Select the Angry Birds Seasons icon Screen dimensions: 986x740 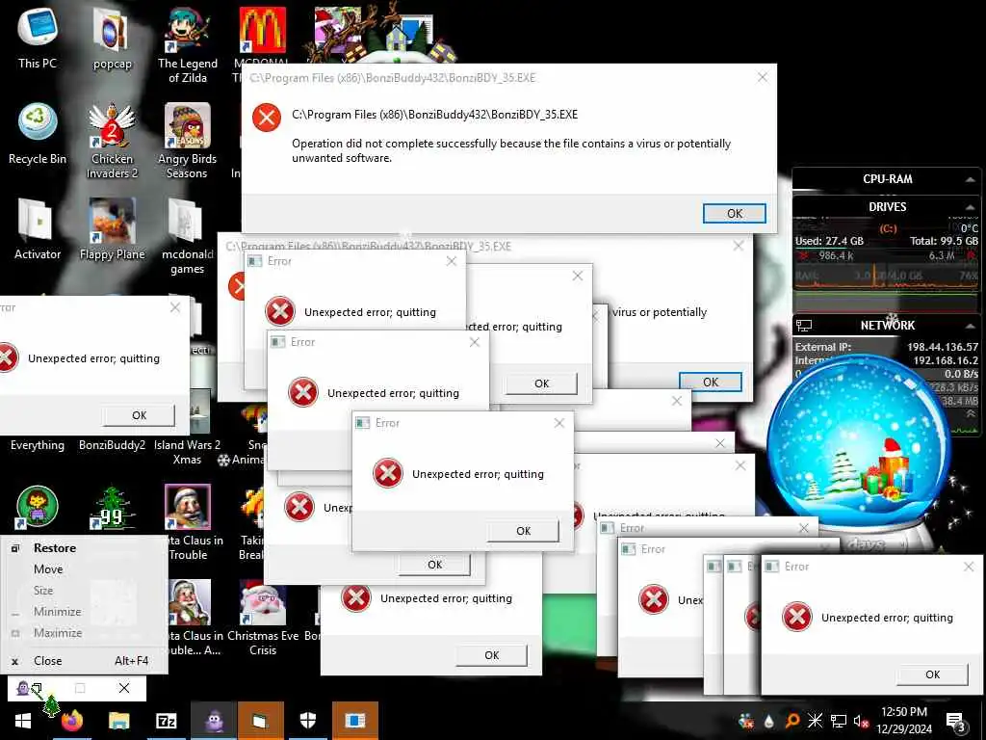188,141
